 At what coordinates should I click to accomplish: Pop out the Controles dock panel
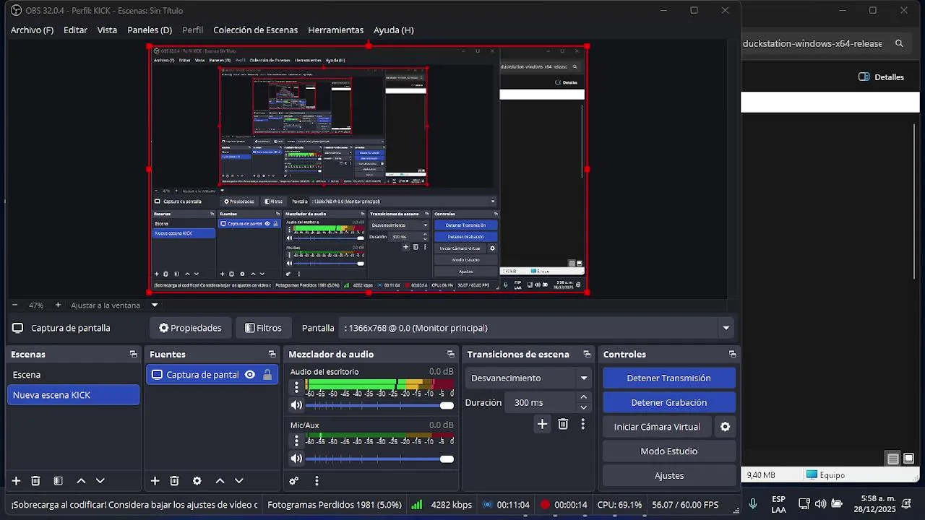tap(733, 354)
